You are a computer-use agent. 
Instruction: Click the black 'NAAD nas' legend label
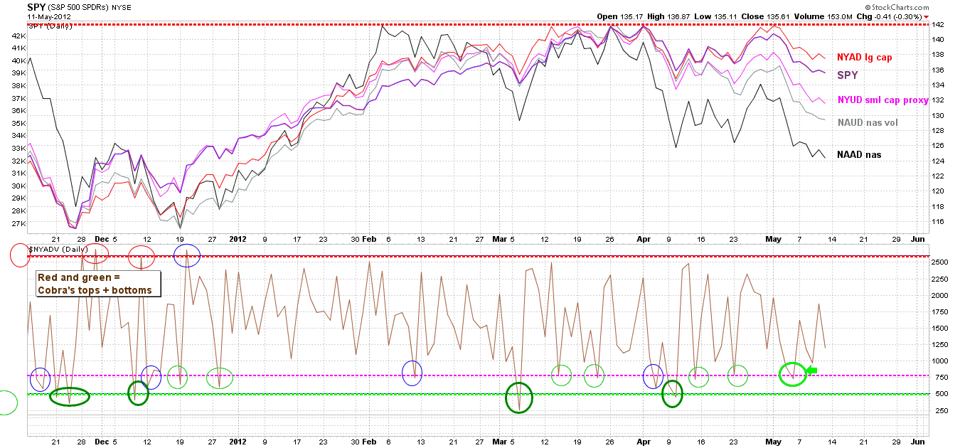coord(859,154)
